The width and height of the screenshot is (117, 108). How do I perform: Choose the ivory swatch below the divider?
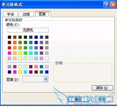[x=20, y=67]
